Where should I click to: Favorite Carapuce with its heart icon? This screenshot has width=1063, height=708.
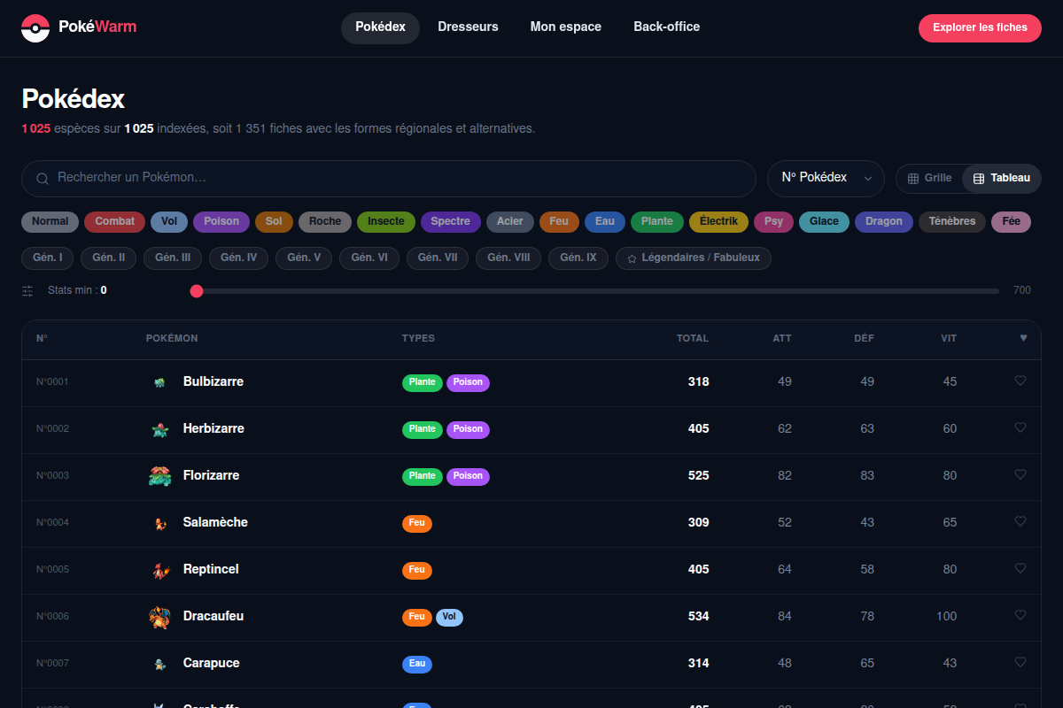(x=1020, y=662)
